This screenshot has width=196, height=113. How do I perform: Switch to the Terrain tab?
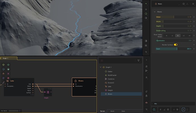point(103,111)
